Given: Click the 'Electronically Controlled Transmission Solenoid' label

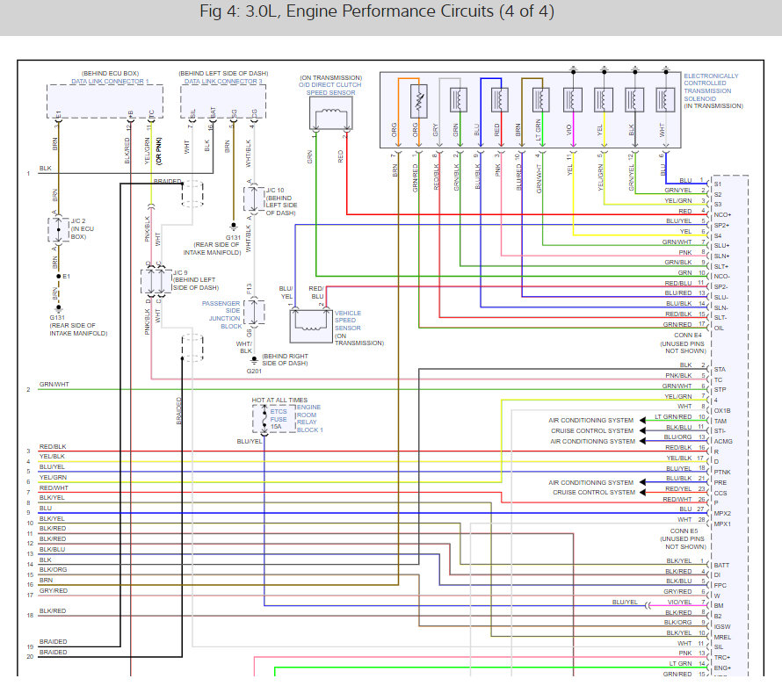Looking at the screenshot, I should [x=711, y=90].
